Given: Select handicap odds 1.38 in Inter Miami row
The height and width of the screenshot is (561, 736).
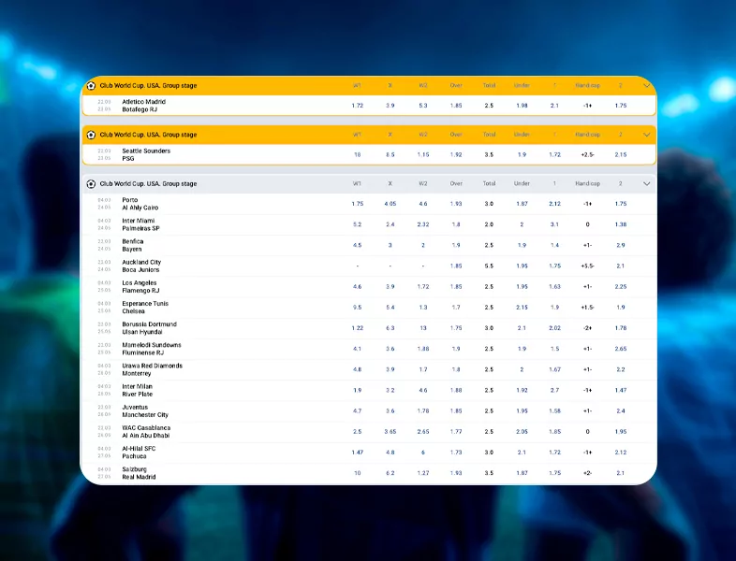Looking at the screenshot, I should pyautogui.click(x=621, y=224).
